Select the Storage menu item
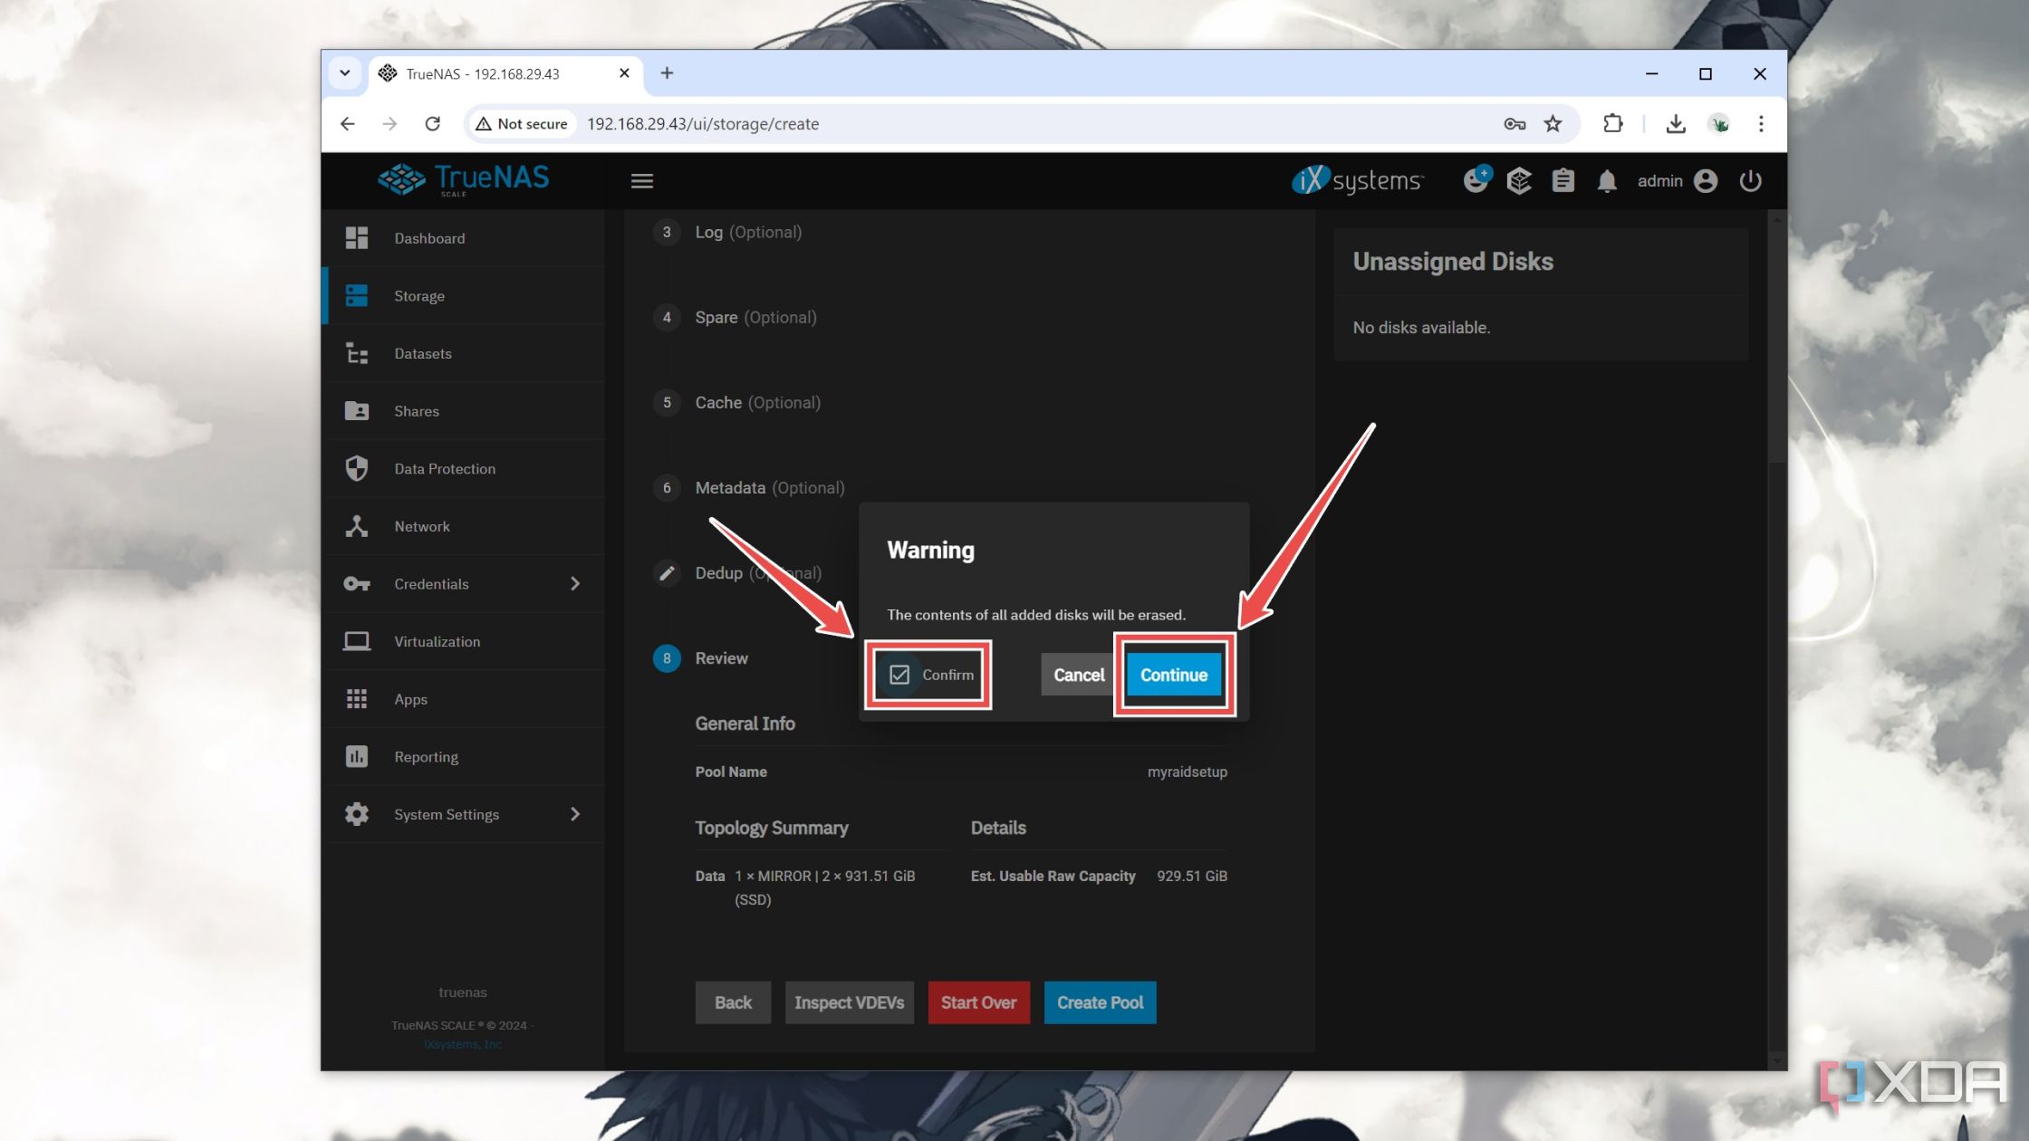 point(418,294)
